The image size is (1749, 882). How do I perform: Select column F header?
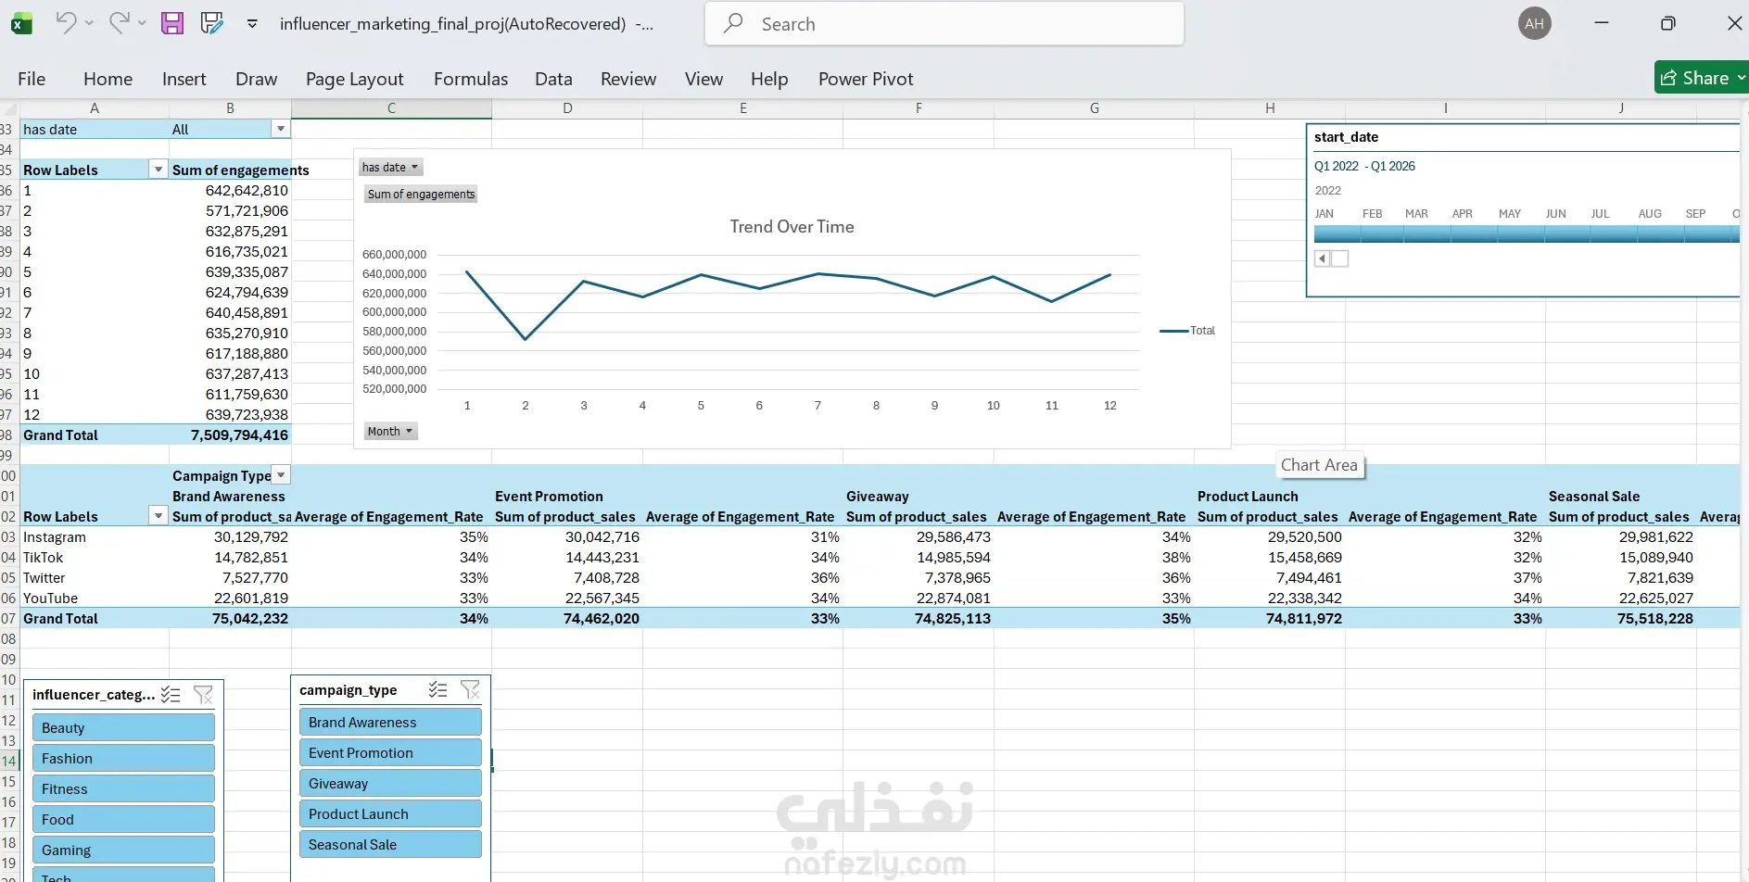coord(919,108)
